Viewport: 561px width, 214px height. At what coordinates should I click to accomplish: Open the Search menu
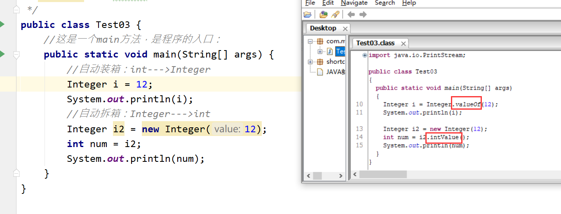(x=385, y=3)
